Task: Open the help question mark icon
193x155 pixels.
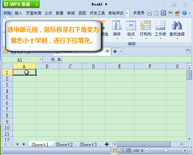Action: [x=184, y=13]
